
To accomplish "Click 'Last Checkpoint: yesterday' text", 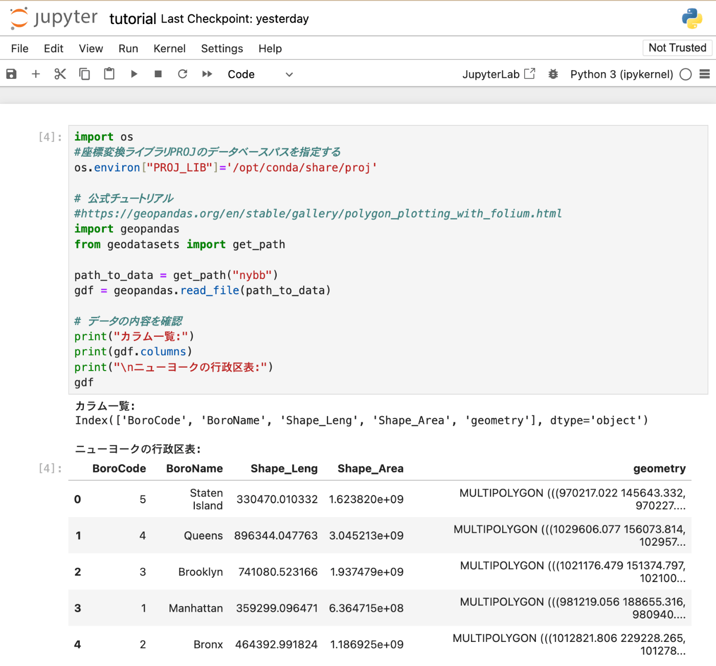I will (235, 19).
